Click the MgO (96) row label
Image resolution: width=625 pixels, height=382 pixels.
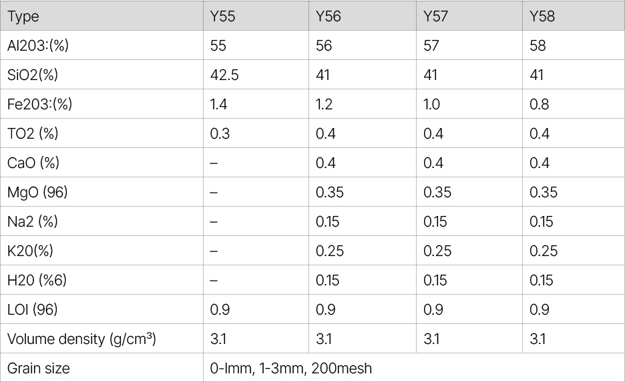pyautogui.click(x=37, y=193)
